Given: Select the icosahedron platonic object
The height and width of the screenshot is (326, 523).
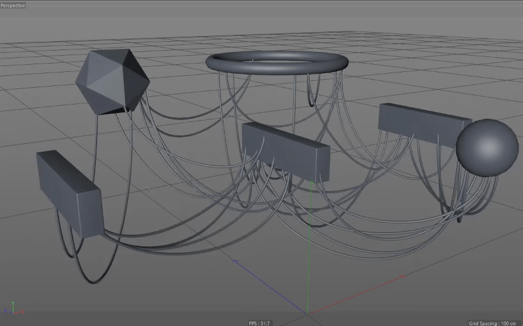Looking at the screenshot, I should click(112, 81).
